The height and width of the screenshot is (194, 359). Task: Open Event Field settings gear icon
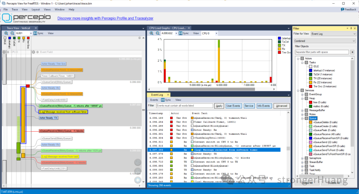point(34,52)
